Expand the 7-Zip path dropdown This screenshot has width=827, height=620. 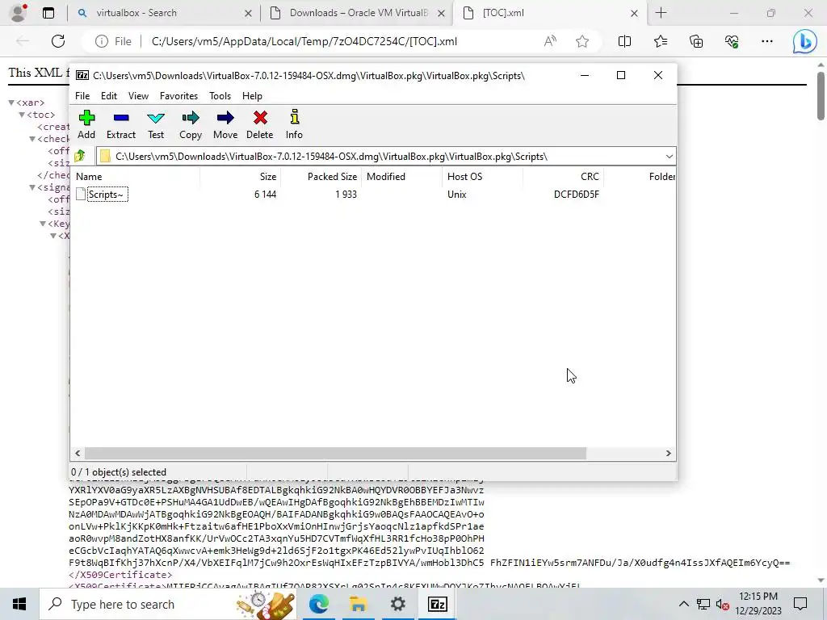pos(669,157)
